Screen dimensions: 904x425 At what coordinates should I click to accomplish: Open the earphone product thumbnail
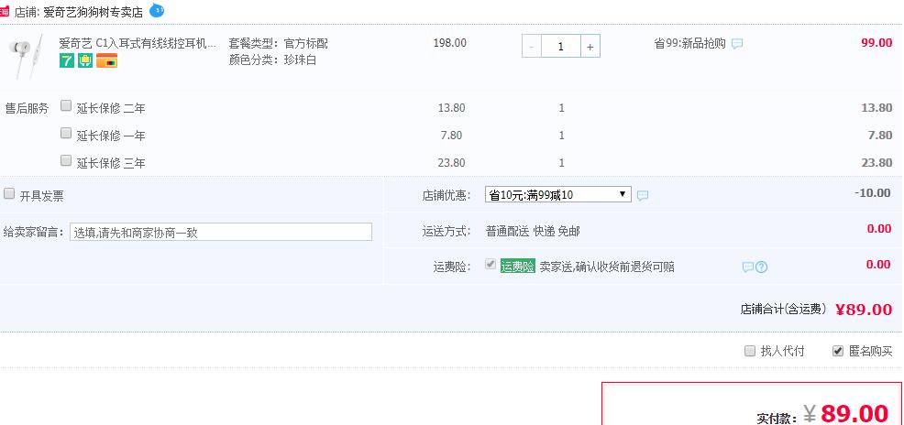click(26, 57)
